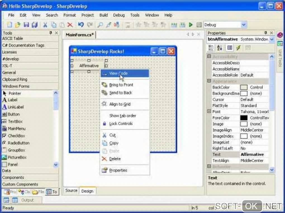Select the LinkLabel control in Tools

coord(28,107)
